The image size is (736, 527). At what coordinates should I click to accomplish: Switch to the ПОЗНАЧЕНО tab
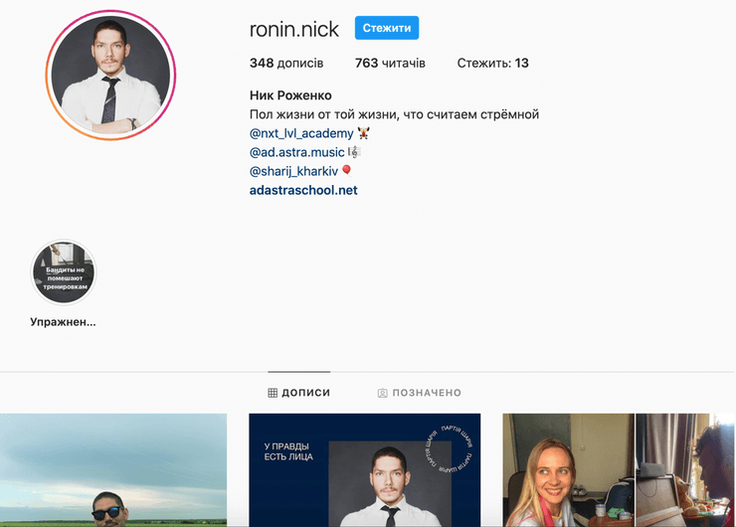(x=426, y=393)
